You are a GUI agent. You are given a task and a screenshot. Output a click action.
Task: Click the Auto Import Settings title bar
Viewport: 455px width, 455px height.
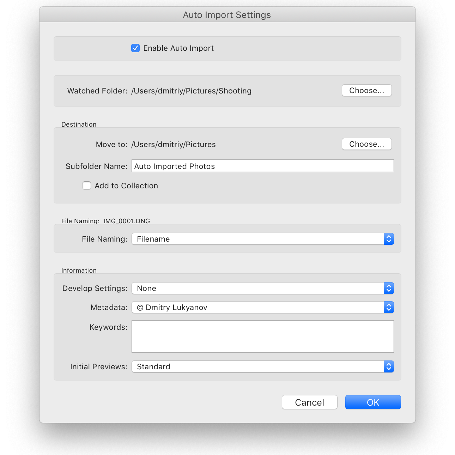227,15
